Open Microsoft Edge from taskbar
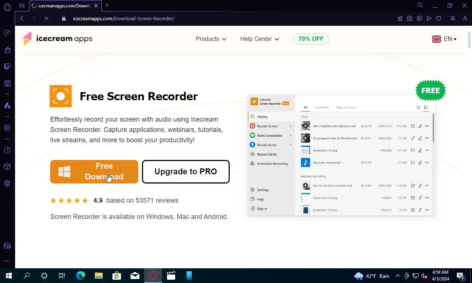This screenshot has width=472, height=283. tap(80, 276)
